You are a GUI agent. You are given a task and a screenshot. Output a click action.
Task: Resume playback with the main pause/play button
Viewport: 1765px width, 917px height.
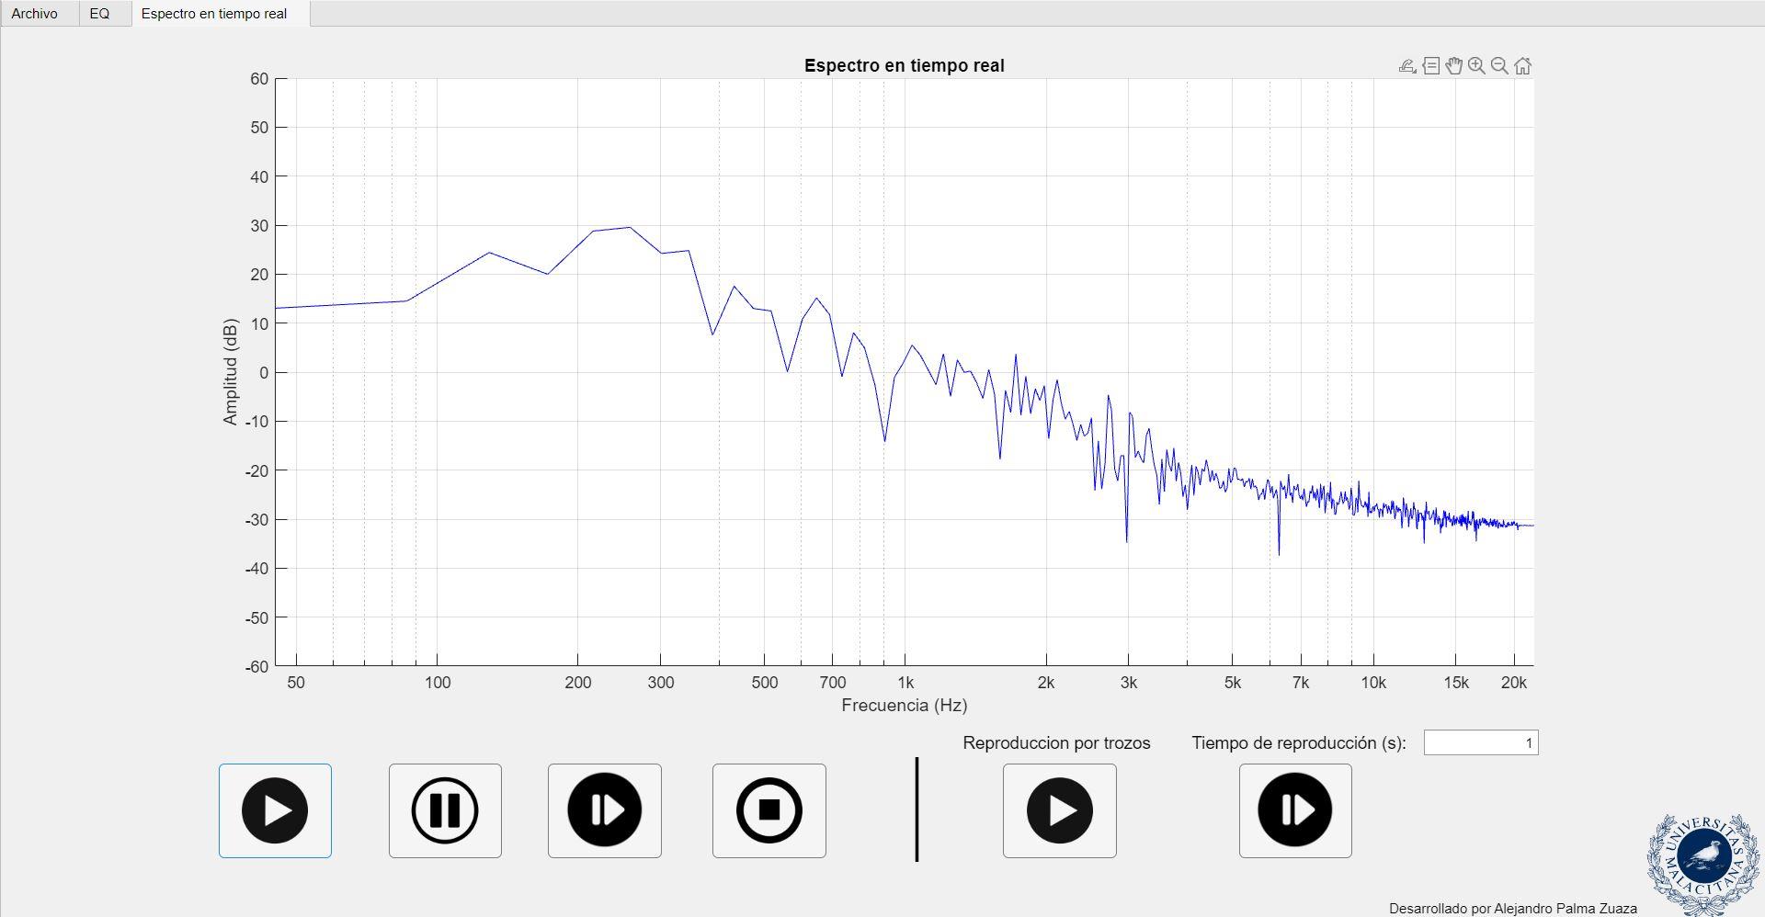[604, 810]
